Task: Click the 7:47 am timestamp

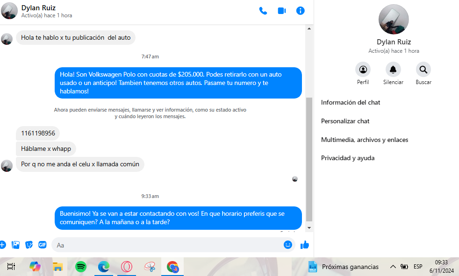Action: [x=150, y=57]
